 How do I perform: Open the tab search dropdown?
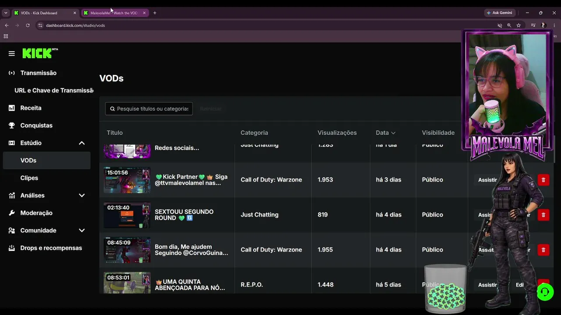(x=6, y=13)
